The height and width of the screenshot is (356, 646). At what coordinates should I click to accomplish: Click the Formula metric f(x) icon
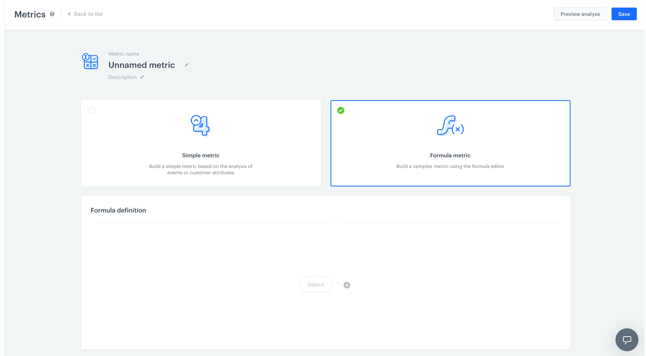tap(450, 125)
